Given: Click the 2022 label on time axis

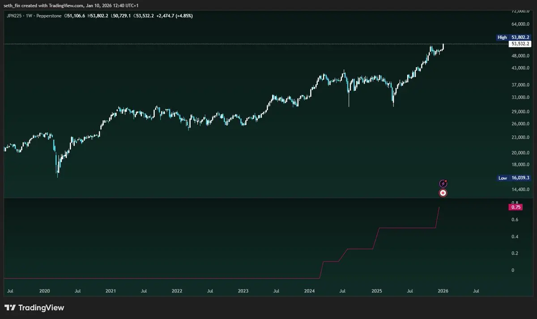Looking at the screenshot, I should pos(177,291).
